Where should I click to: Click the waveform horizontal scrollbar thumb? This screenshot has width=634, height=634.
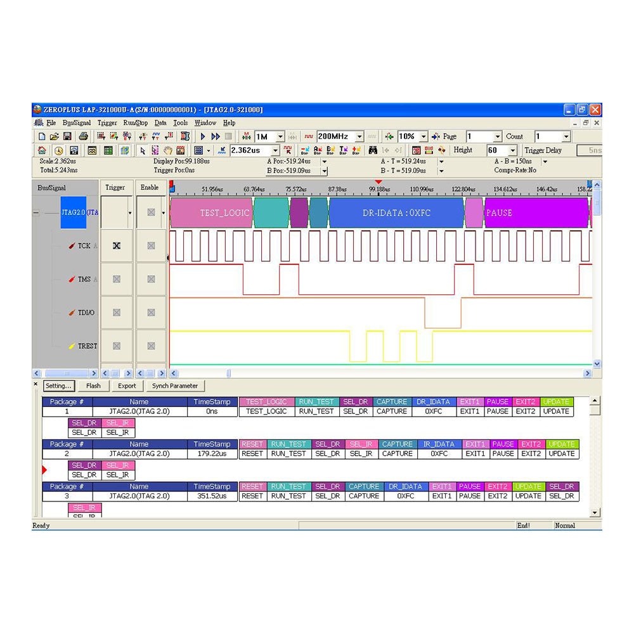tap(228, 373)
